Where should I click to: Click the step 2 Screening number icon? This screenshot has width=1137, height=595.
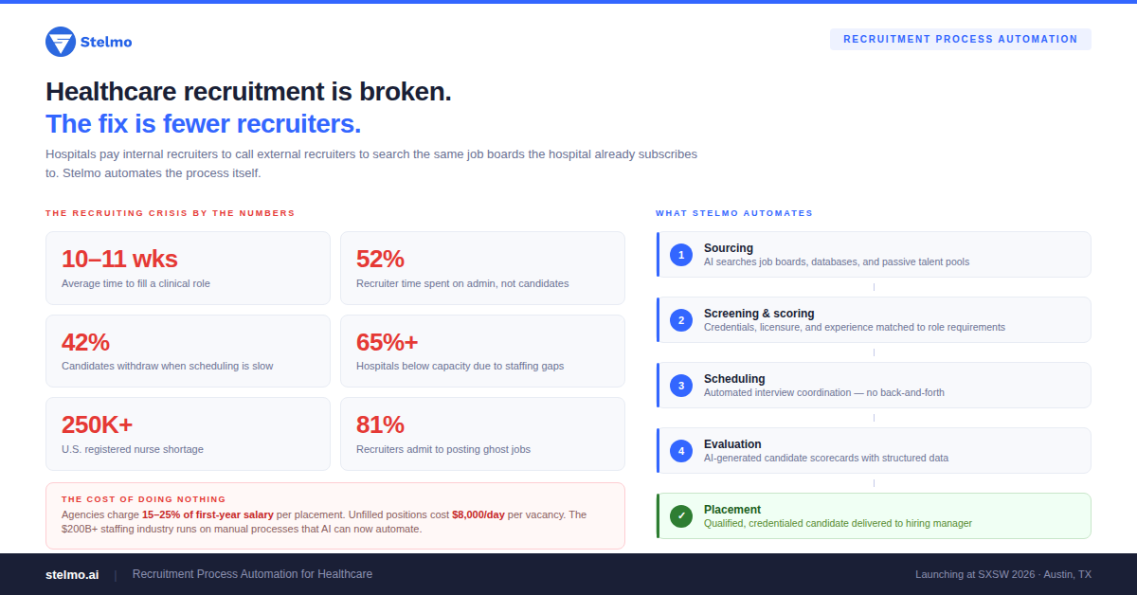pyautogui.click(x=680, y=320)
